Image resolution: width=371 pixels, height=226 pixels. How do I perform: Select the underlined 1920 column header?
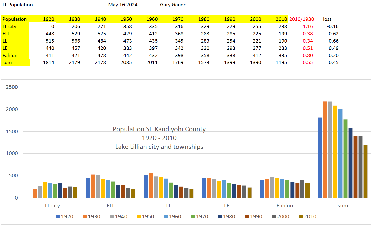[49, 19]
